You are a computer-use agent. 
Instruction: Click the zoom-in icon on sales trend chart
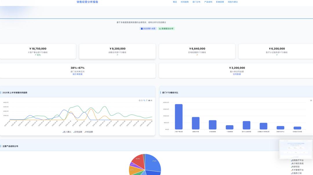pyautogui.click(x=139, y=100)
